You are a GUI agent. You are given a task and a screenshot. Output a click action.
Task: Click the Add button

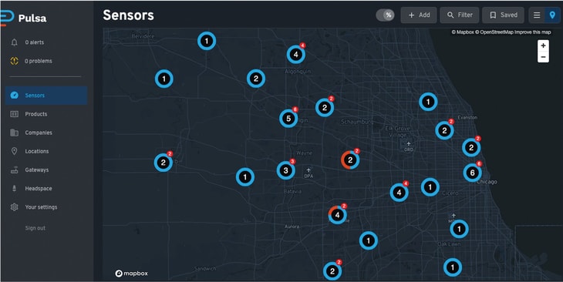pyautogui.click(x=419, y=15)
